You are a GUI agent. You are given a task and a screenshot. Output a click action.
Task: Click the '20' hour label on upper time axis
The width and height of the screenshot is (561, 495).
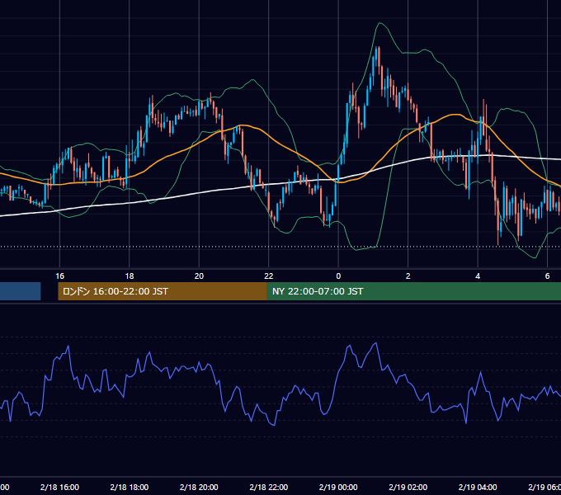199,276
